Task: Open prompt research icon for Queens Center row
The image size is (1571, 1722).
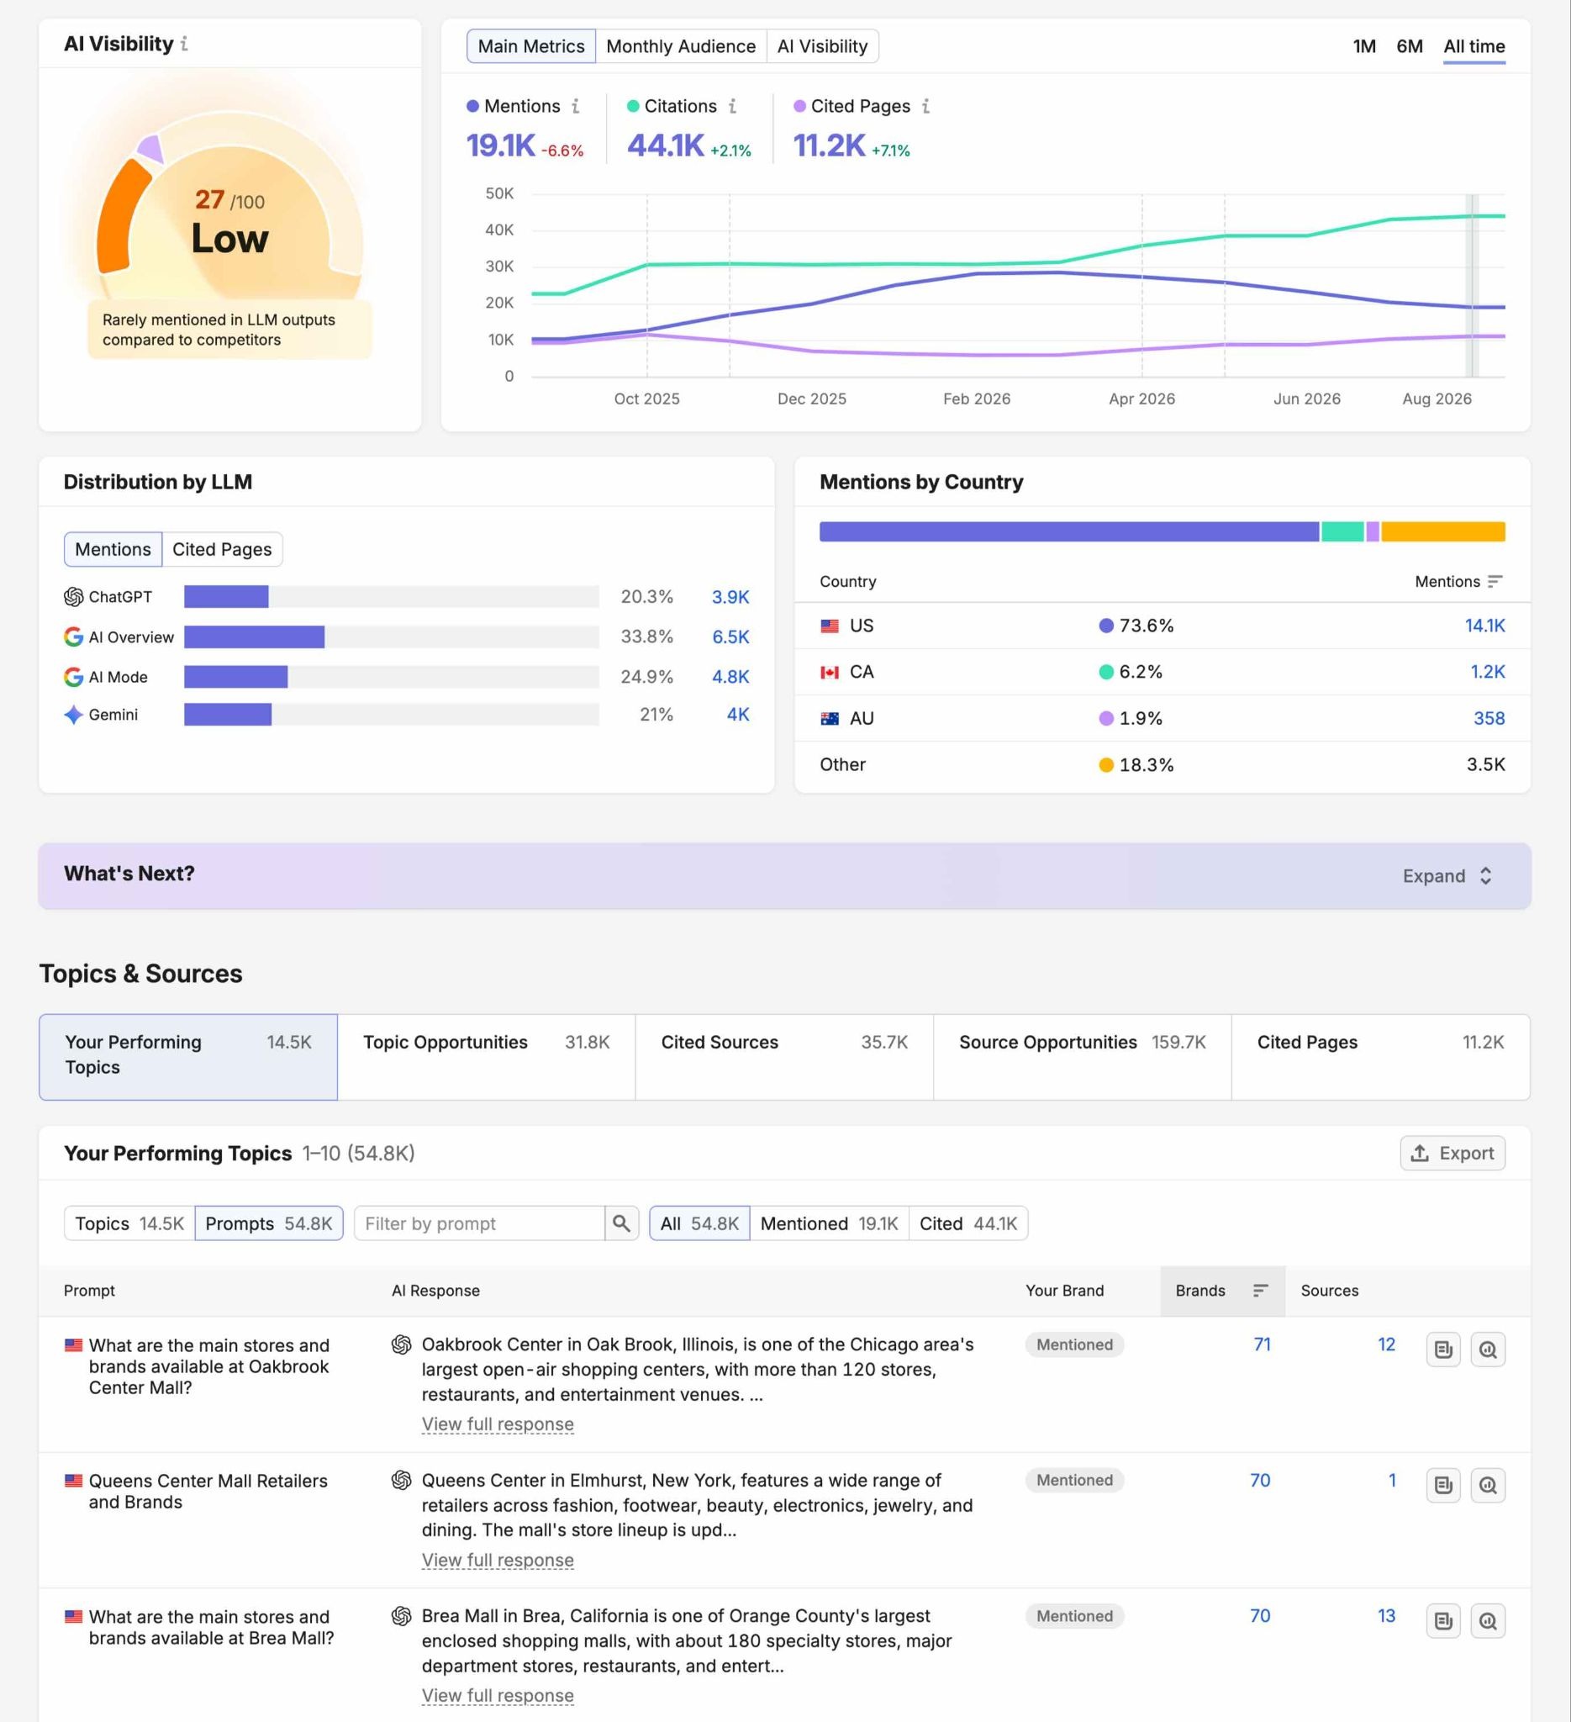Action: click(x=1487, y=1486)
